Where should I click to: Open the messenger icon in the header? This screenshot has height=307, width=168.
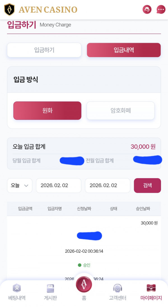147,9
